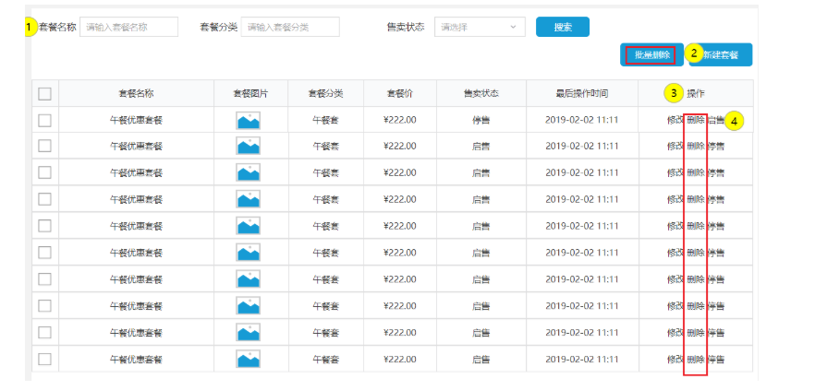Image resolution: width=815 pixels, height=390 pixels.
Task: Click 删除 in the last table row
Action: (696, 360)
